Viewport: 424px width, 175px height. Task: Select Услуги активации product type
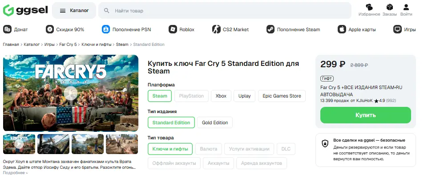(x=249, y=149)
